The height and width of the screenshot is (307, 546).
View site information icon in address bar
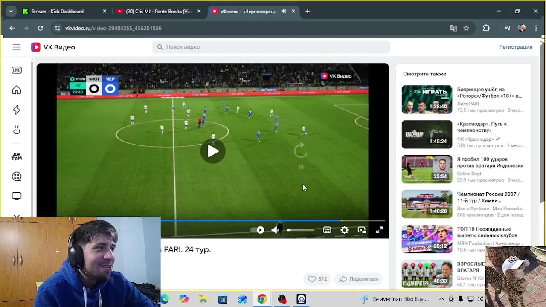tap(57, 28)
